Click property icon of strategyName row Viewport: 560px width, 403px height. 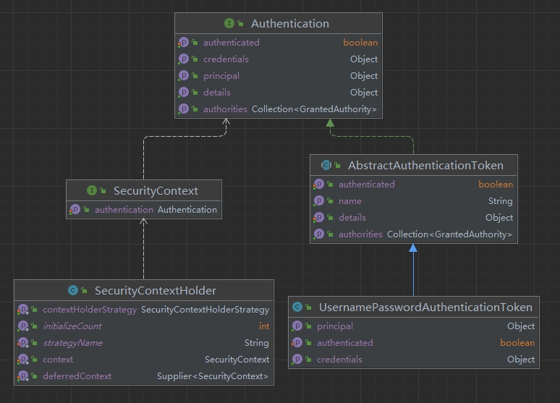[23, 343]
